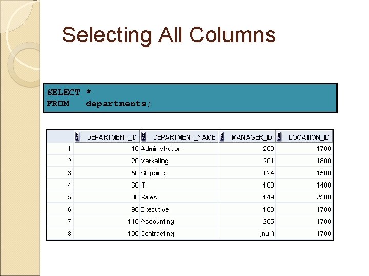
Task: Click the Executive department name cell
Action: (179, 210)
